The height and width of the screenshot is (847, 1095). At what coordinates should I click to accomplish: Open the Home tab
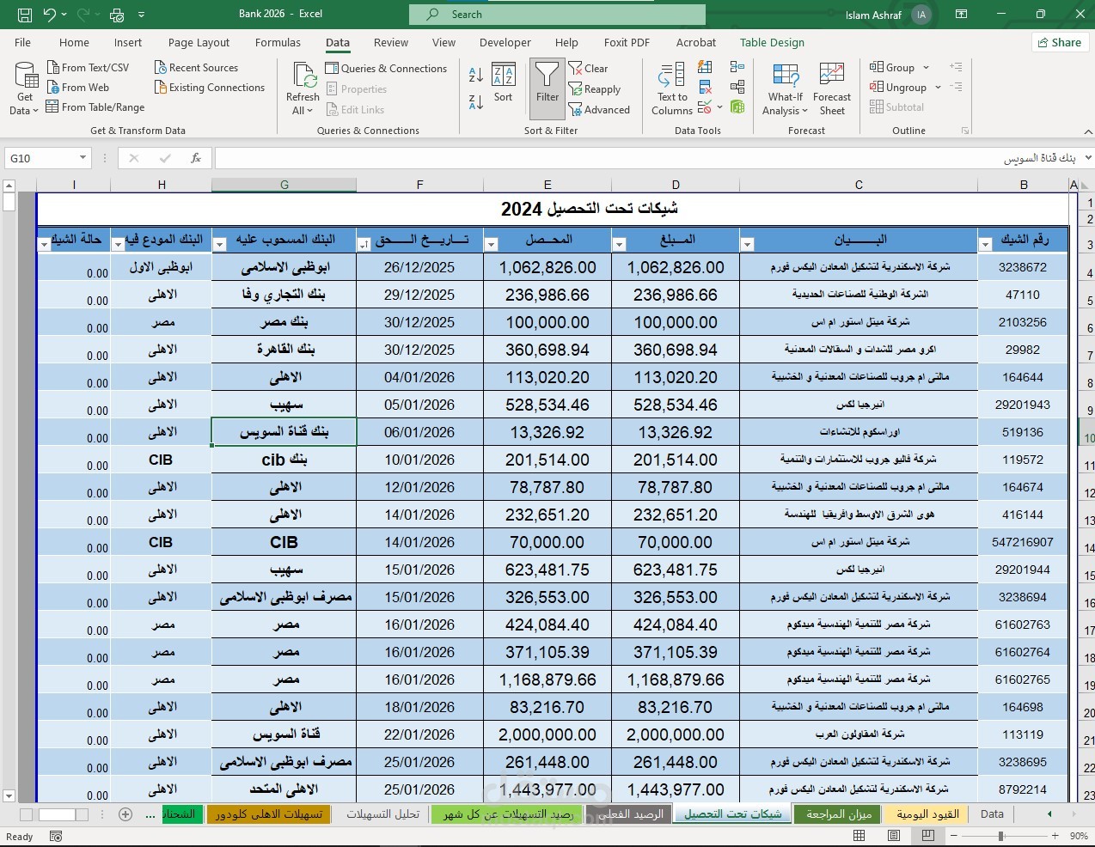(x=74, y=42)
